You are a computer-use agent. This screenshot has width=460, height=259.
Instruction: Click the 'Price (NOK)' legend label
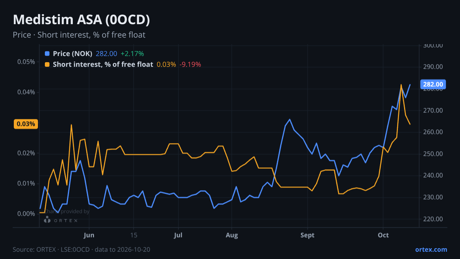coord(72,54)
